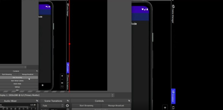Click the emulator zoom-in plus icon in preview
Screen dimensions: 223x110
click(x=62, y=76)
